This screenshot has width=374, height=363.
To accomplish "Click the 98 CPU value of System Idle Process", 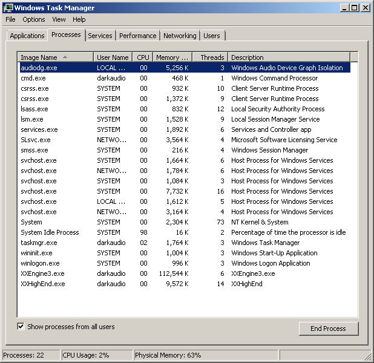I will click(143, 232).
